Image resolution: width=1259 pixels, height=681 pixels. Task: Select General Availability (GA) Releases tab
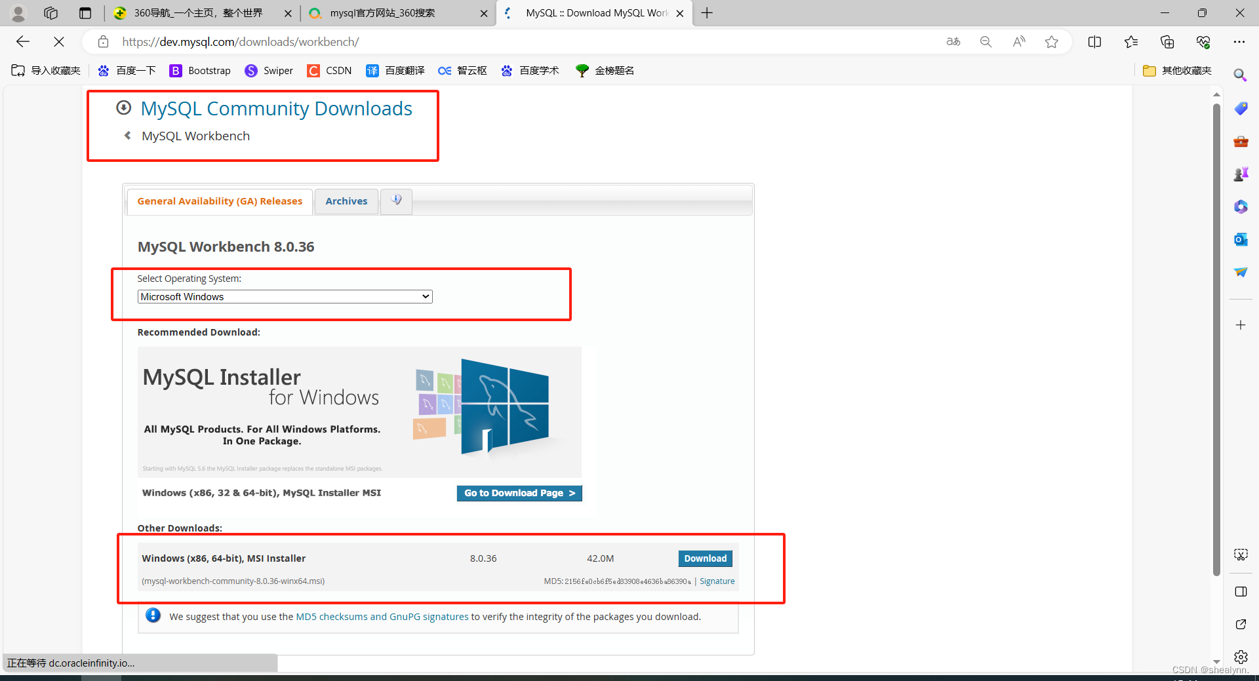pos(220,201)
